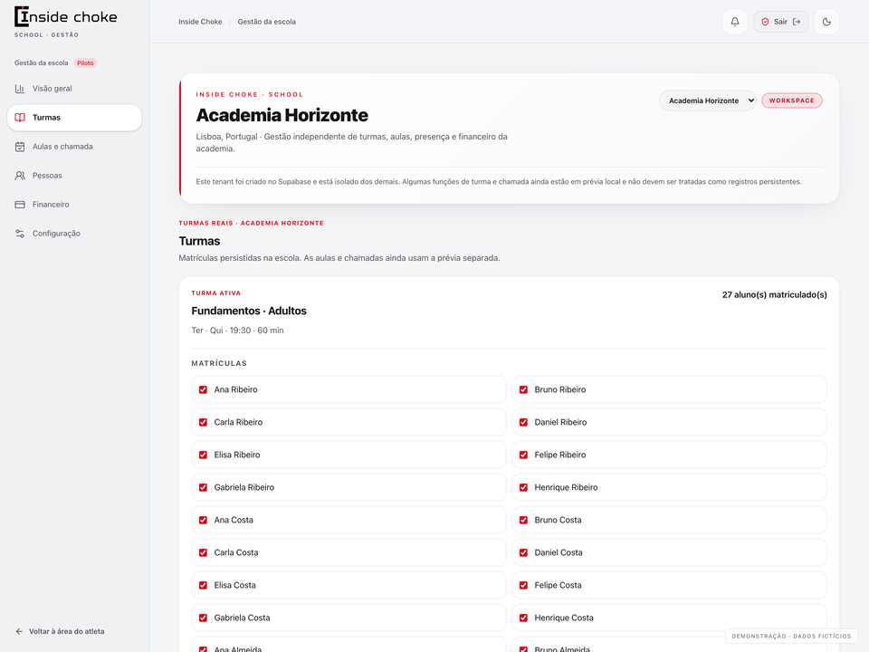This screenshot has height=652, width=869.
Task: Click Gestão da escola breadcrumb
Action: [x=266, y=22]
